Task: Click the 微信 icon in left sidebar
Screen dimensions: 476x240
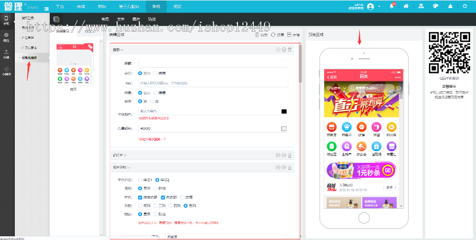Action: pyautogui.click(x=6, y=37)
